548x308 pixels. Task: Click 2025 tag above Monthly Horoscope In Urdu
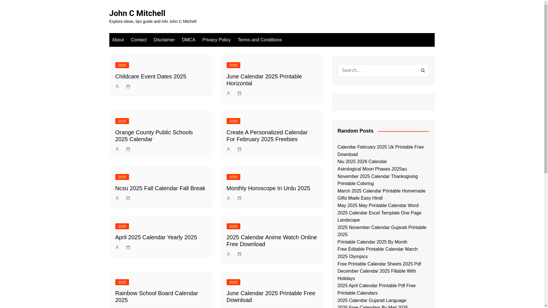coord(233,177)
